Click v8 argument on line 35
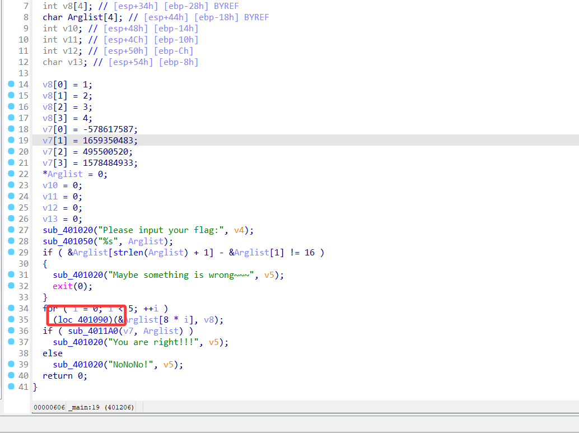The image size is (579, 433). [x=209, y=320]
